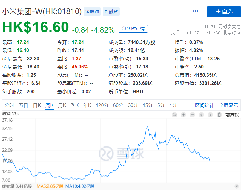Add stock with 自选 button

(x=224, y=12)
